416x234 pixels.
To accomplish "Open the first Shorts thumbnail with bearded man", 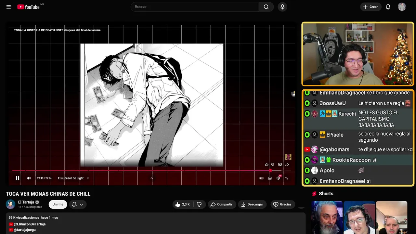I will click(x=327, y=217).
